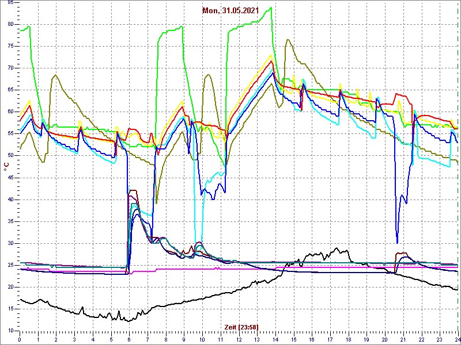Click hour 6 on the time axis

click(x=129, y=339)
